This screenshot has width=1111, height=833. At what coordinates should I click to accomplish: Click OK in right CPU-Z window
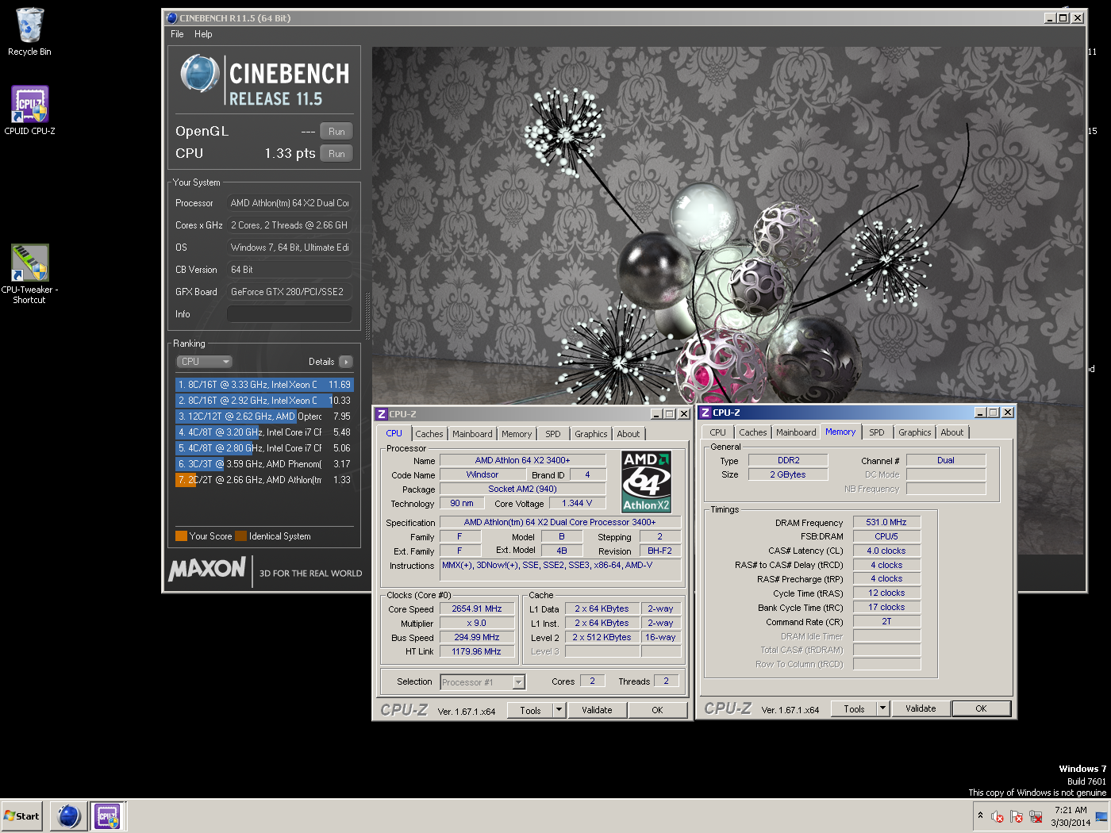981,709
